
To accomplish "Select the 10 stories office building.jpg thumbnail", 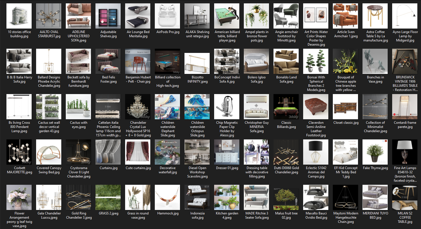I will pyautogui.click(x=19, y=16).
